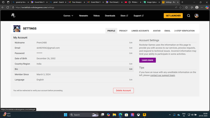Screen dimensions: 210x118
Task: Open the user avatar menu in header
Action: pyautogui.click(x=196, y=16)
